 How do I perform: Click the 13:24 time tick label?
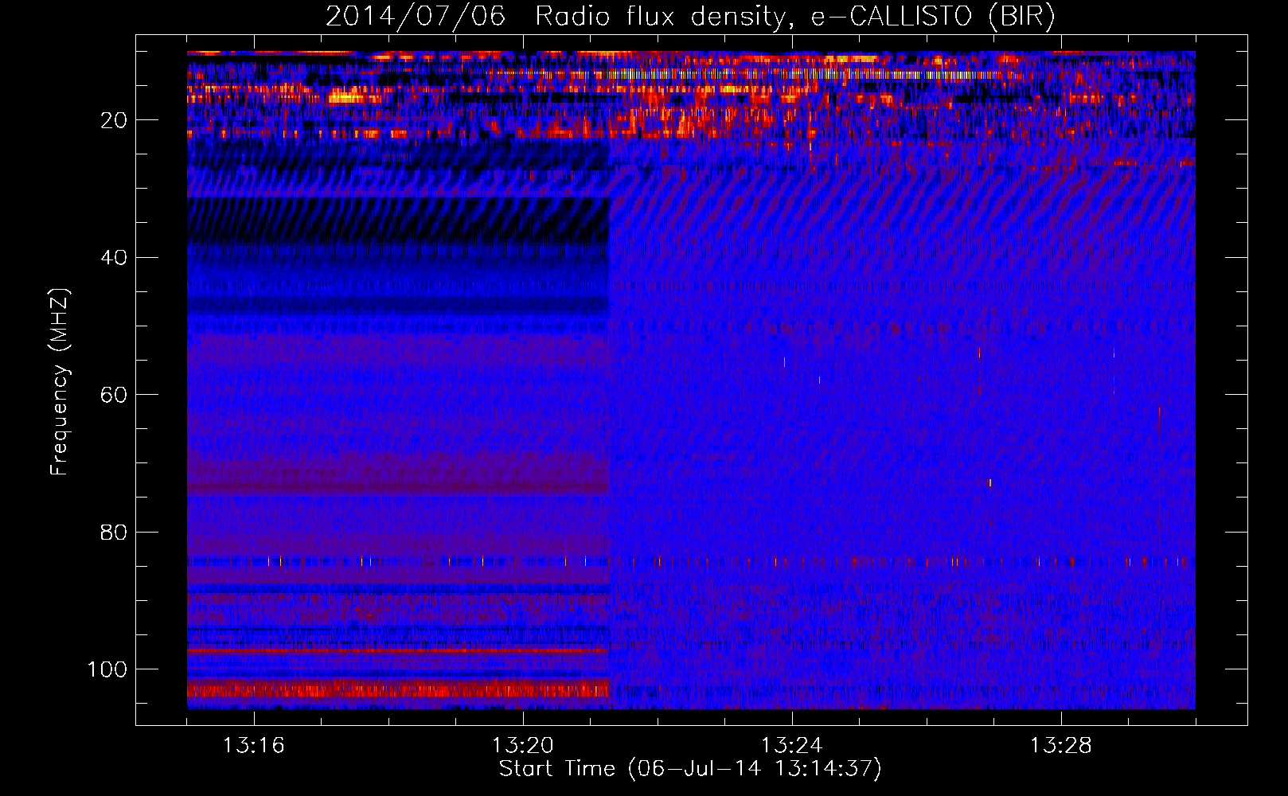792,746
